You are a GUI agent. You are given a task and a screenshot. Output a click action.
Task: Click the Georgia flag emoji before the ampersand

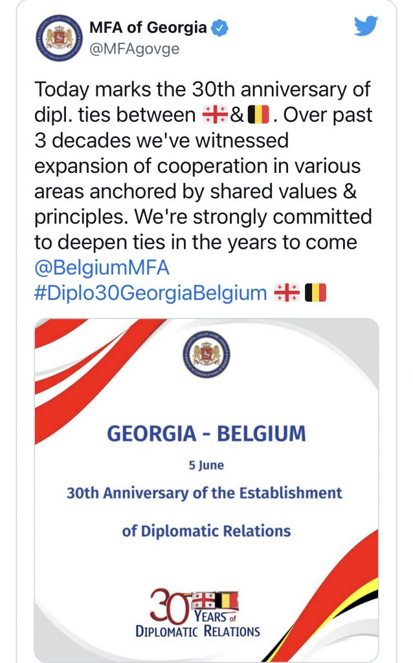(215, 115)
